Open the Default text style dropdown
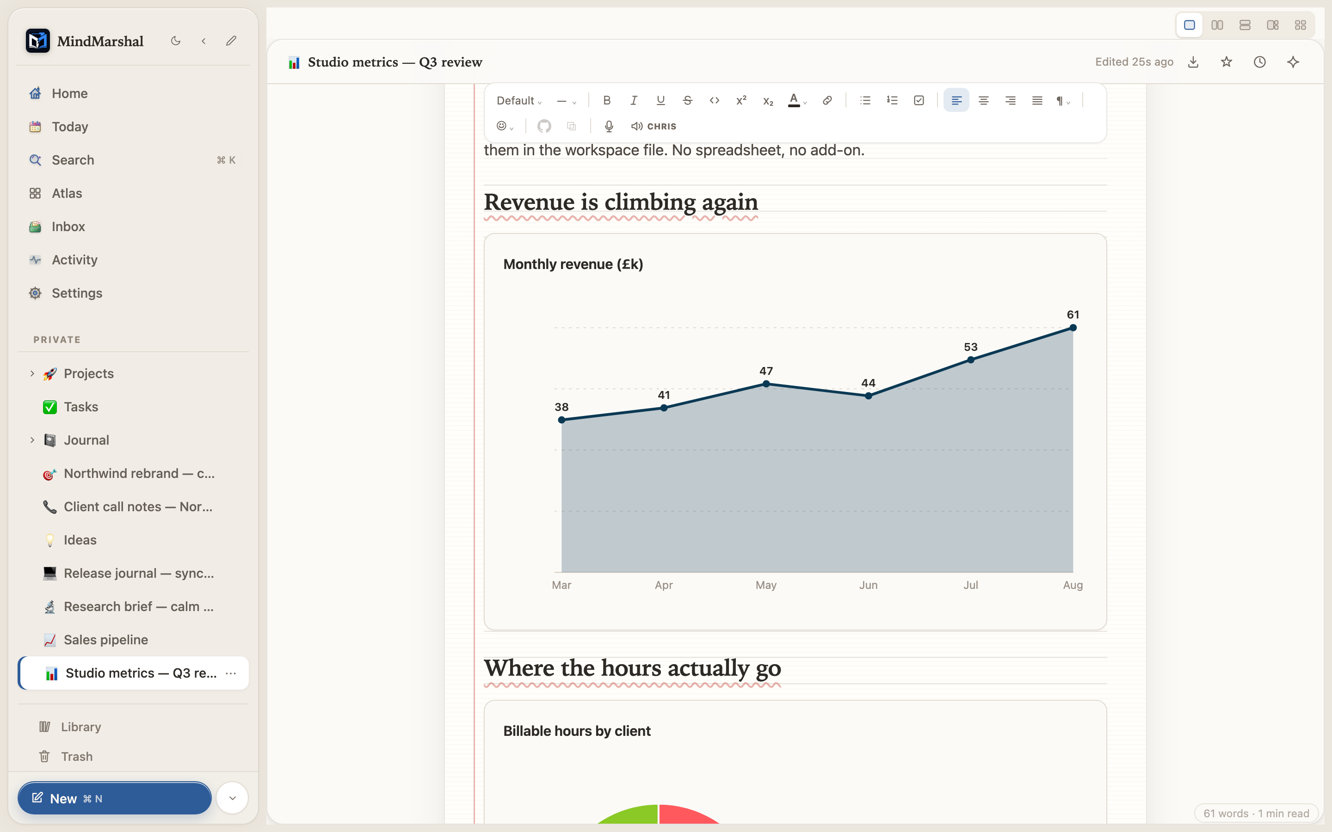 519,101
